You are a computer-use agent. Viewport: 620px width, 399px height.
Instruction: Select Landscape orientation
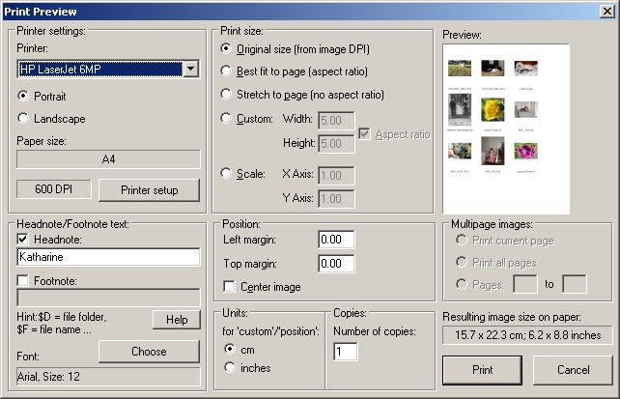pyautogui.click(x=25, y=119)
